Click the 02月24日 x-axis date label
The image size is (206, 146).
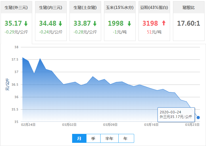(x=28, y=125)
